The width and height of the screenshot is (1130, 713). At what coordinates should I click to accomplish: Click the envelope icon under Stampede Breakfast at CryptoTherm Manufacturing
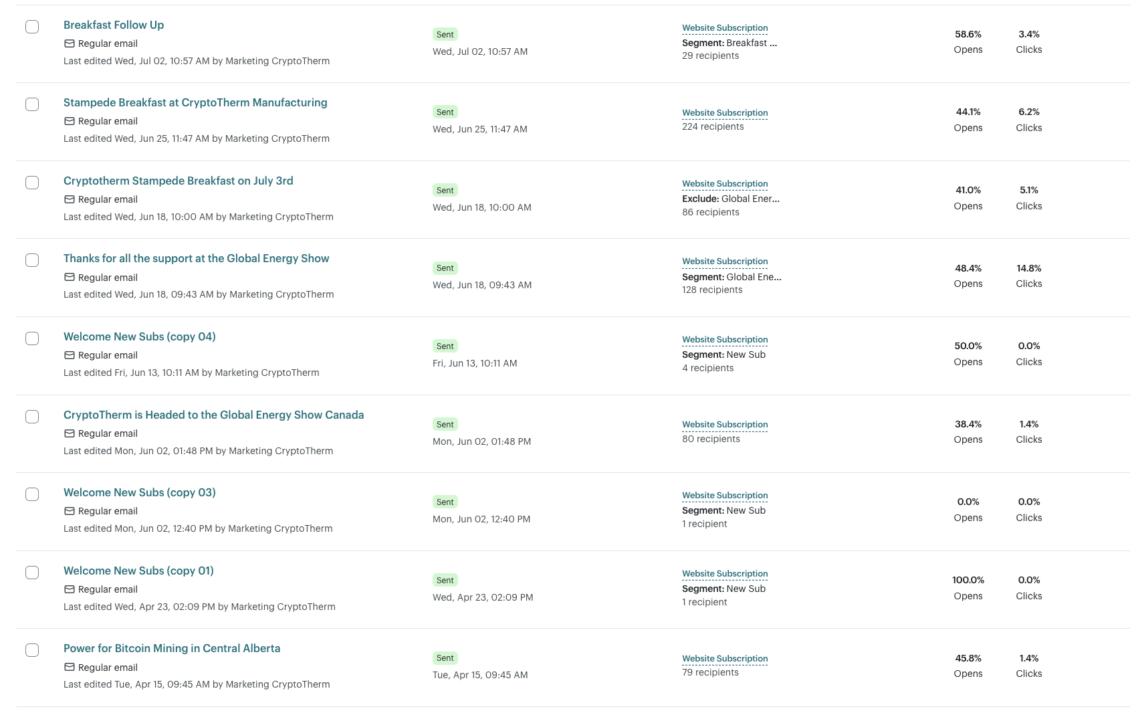click(69, 121)
